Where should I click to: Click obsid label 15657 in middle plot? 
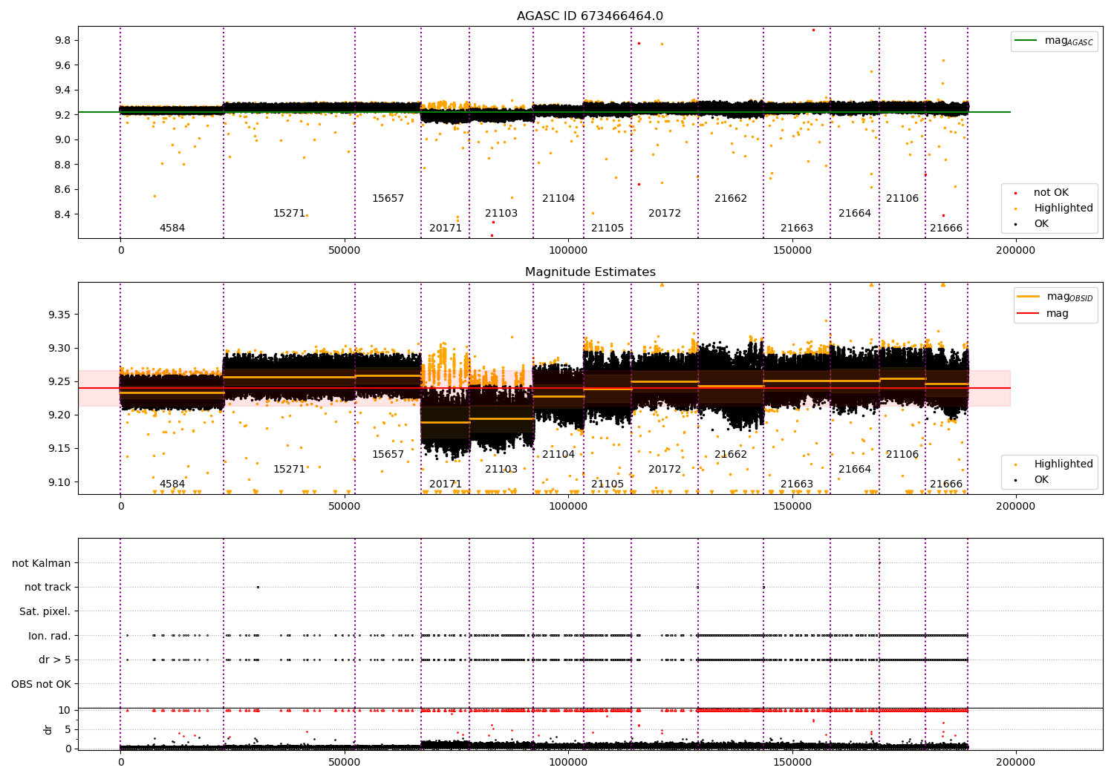coord(388,454)
